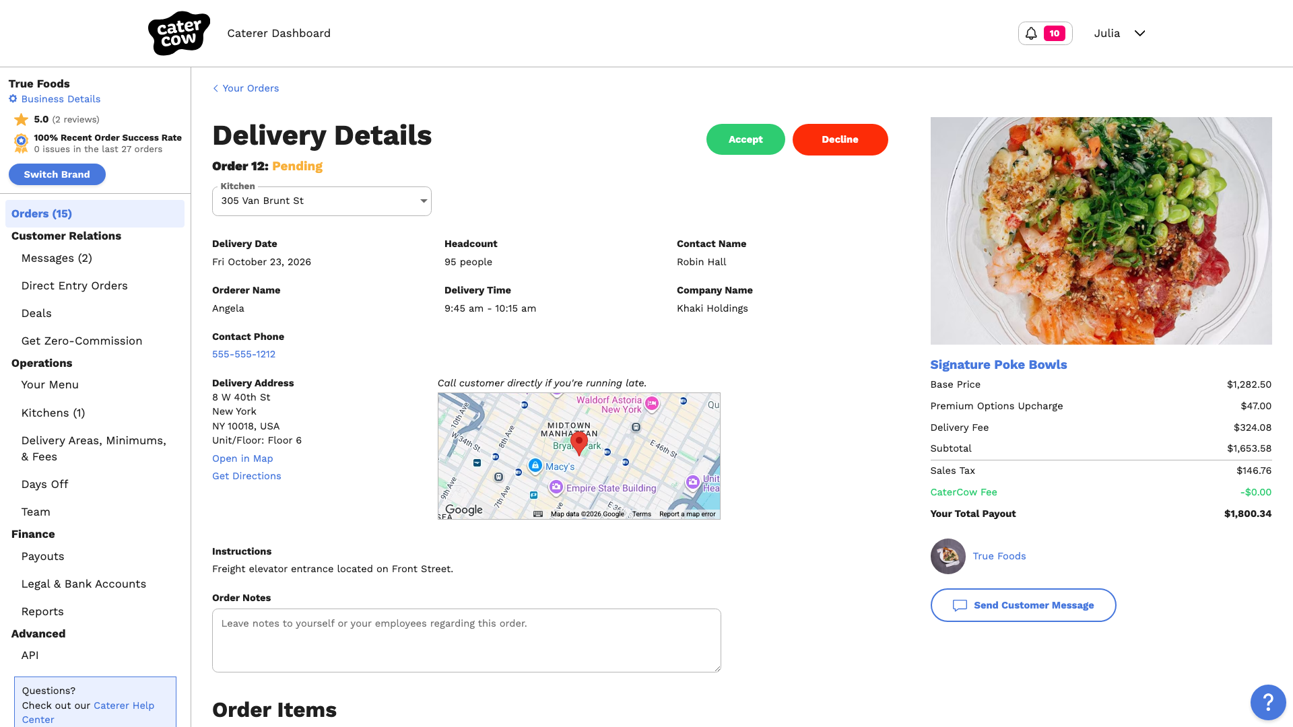This screenshot has width=1293, height=727.
Task: Click the Empire State Building map marker
Action: click(x=556, y=487)
